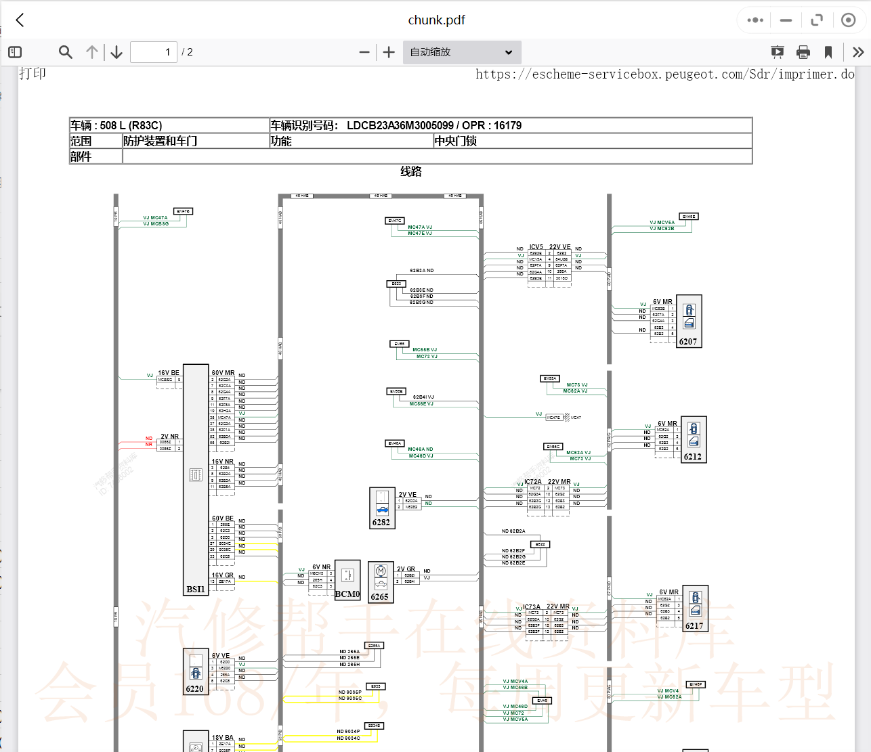Open the 自动缩放 zoom level dropdown
The image size is (871, 752).
pyautogui.click(x=461, y=52)
